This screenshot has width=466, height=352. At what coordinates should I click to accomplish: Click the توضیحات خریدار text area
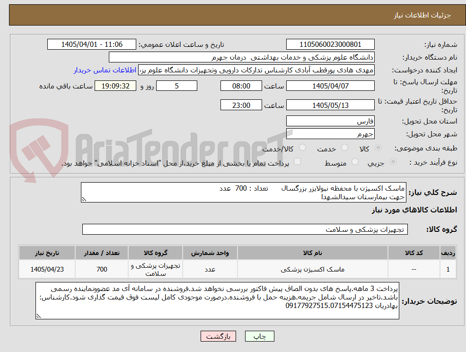click(x=217, y=300)
